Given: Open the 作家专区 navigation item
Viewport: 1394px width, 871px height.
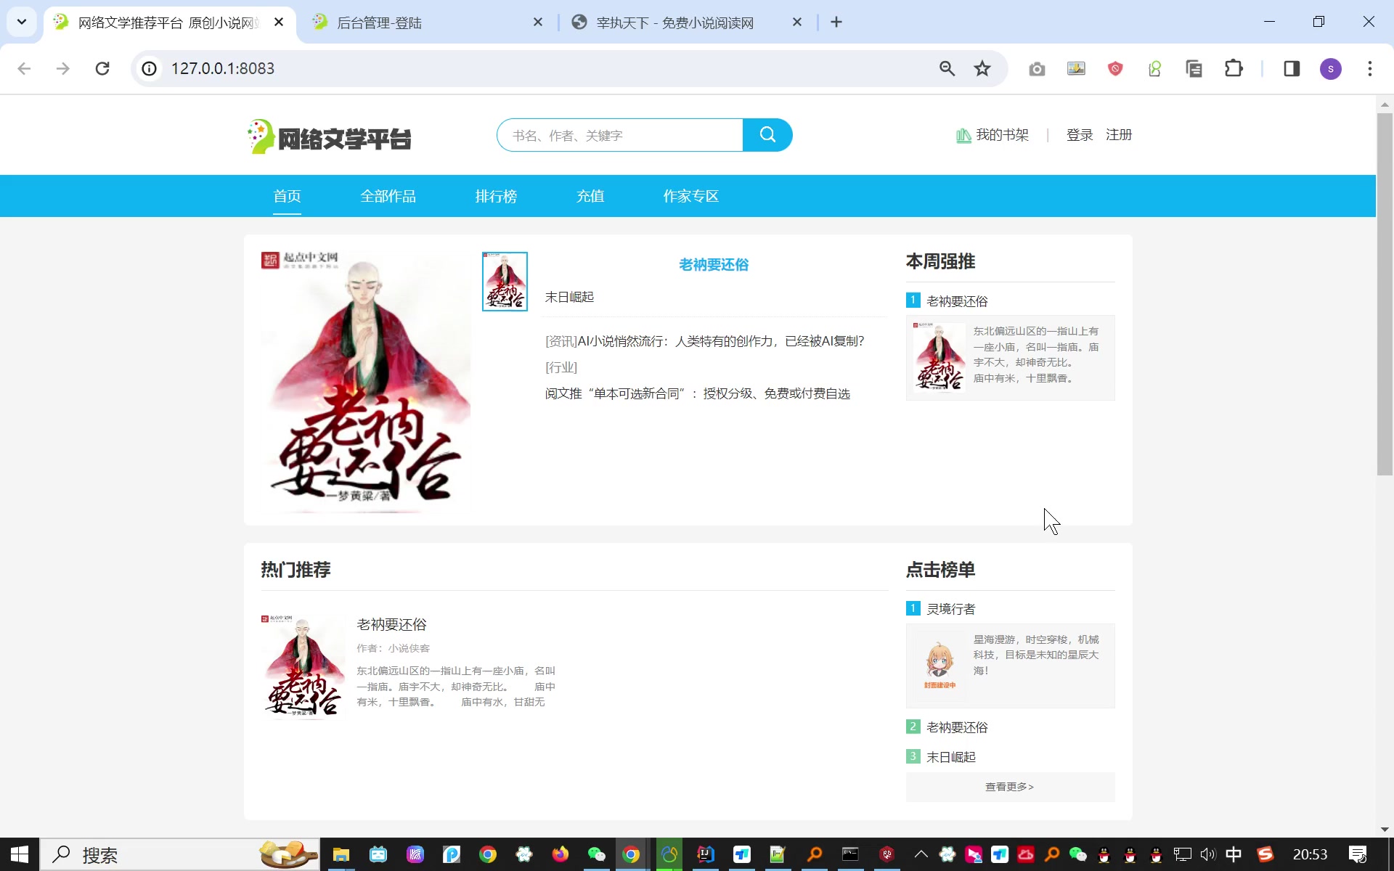Looking at the screenshot, I should tap(690, 196).
